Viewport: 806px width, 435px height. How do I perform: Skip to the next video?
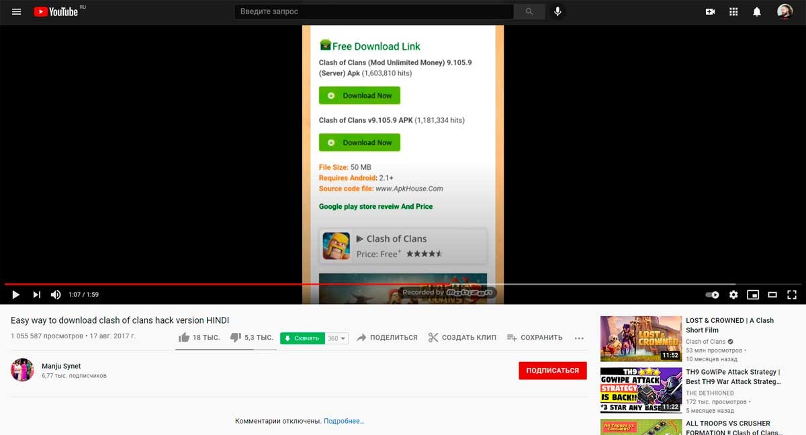37,294
